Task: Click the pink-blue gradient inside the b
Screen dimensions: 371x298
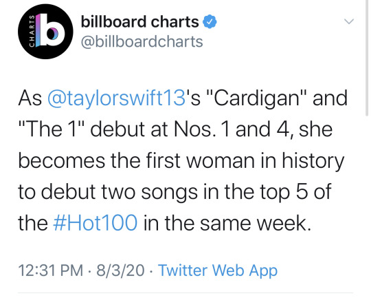Action: 54,35
